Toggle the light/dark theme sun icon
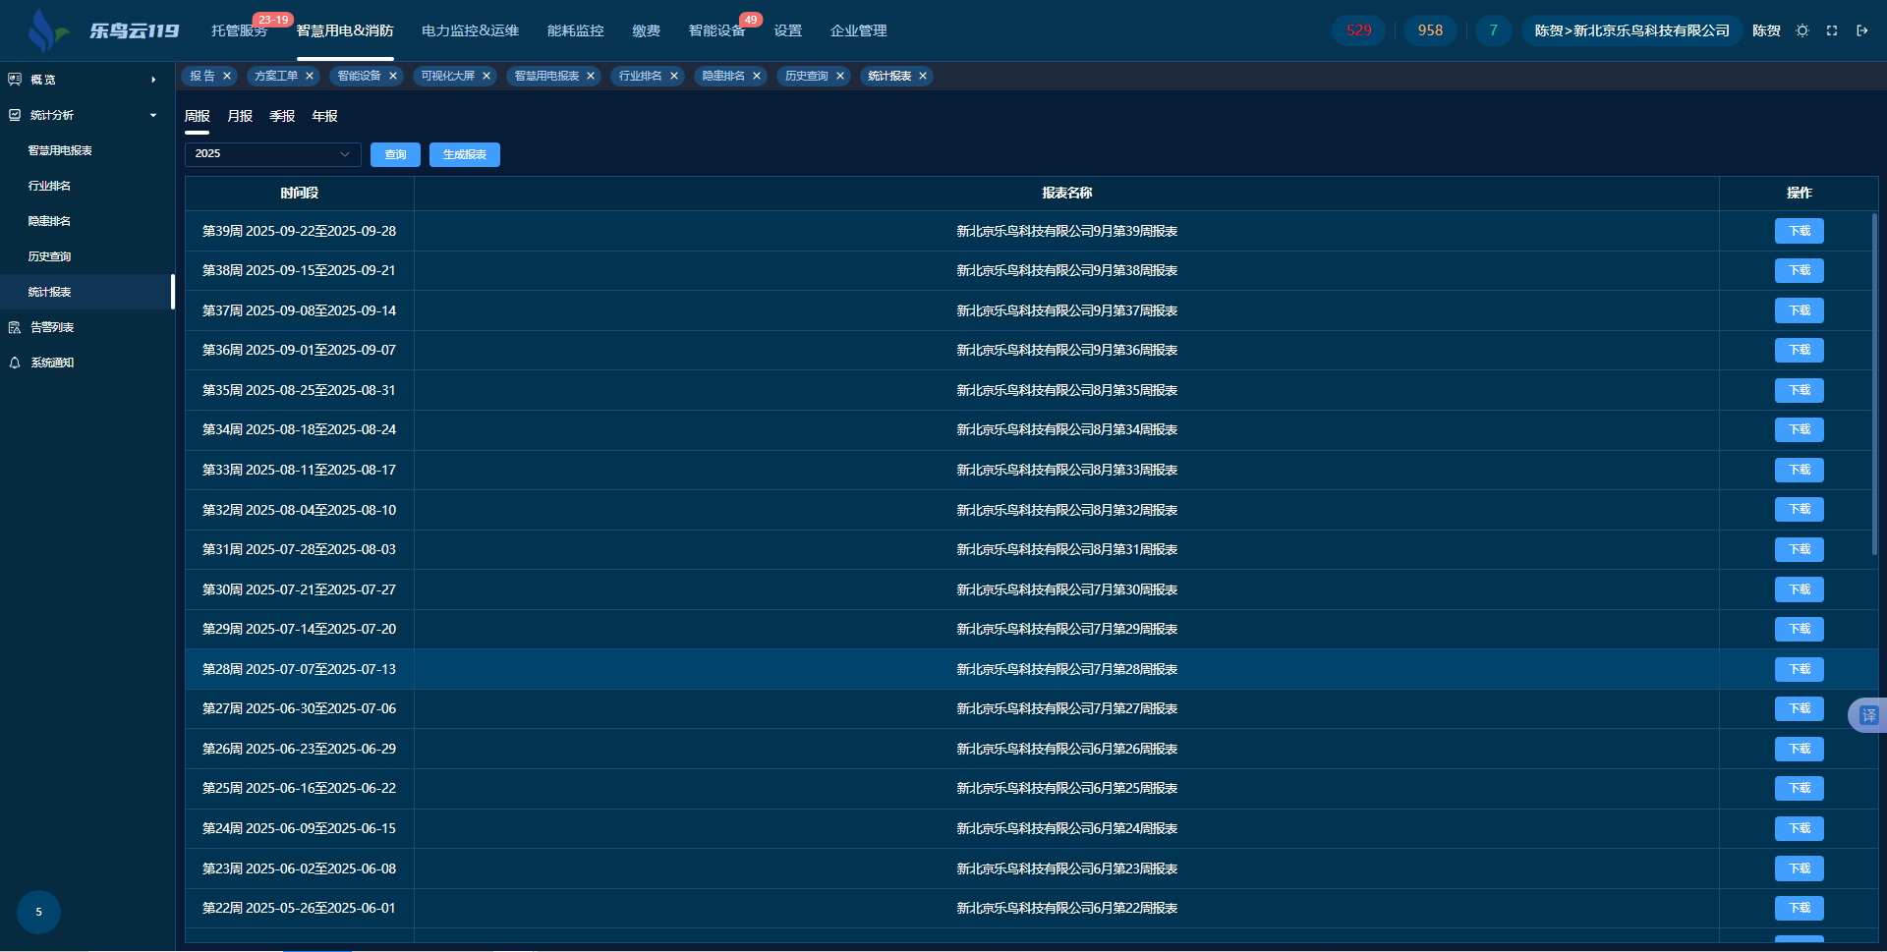1887x952 pixels. click(1801, 30)
